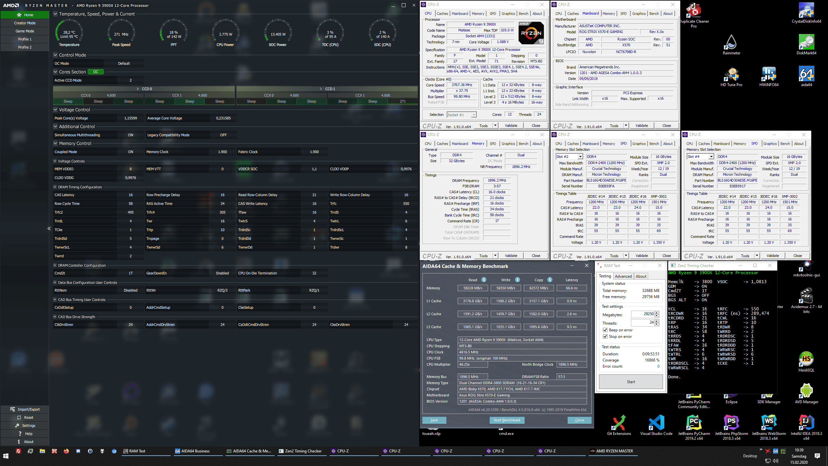Open JetBrains PyCharm 2019.2 desktop icon
The image size is (828, 466).
tap(694, 427)
